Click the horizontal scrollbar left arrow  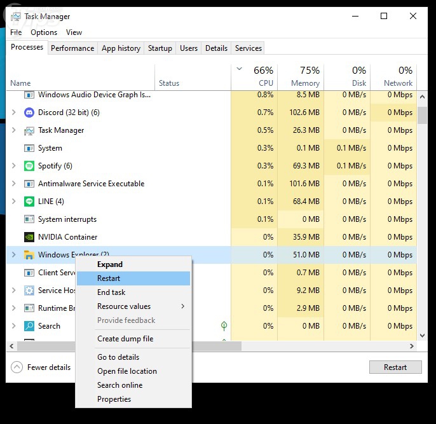point(11,346)
